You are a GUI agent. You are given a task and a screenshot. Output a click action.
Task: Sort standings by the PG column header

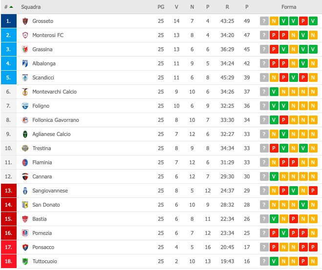tap(161, 7)
